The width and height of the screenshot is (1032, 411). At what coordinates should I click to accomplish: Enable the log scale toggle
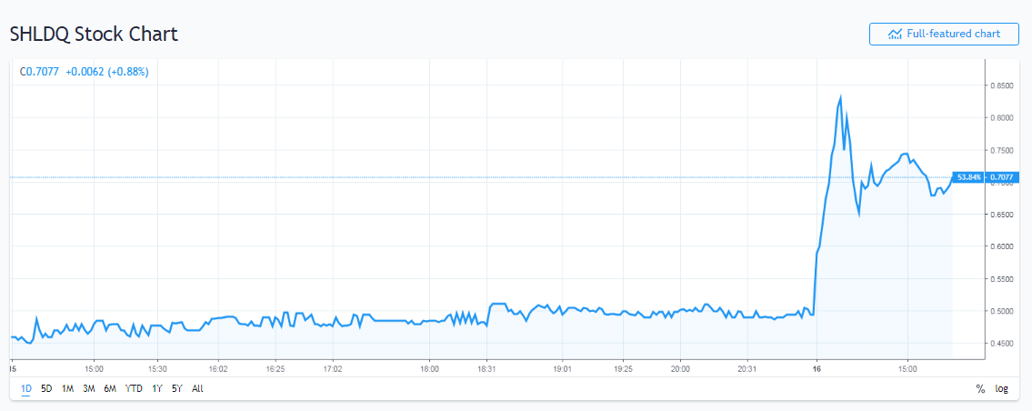(x=1001, y=388)
